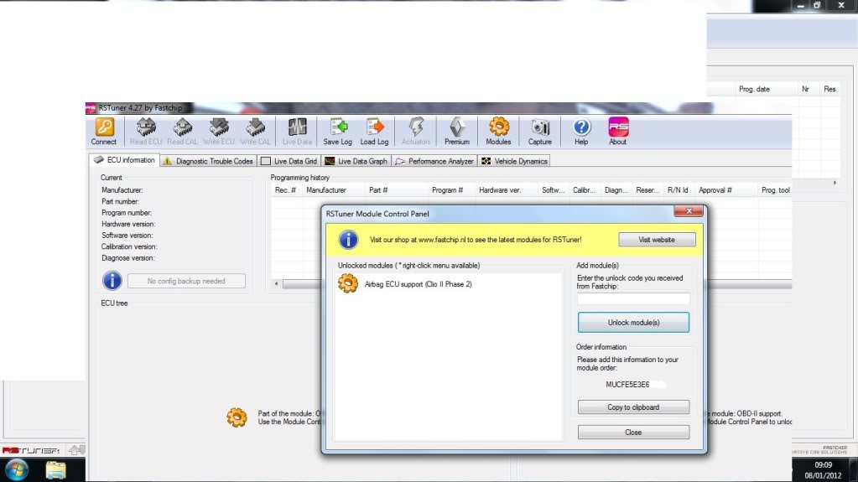Screen dimensions: 858x482
Task: Switch to Performance Analyzer tab
Action: (x=434, y=161)
